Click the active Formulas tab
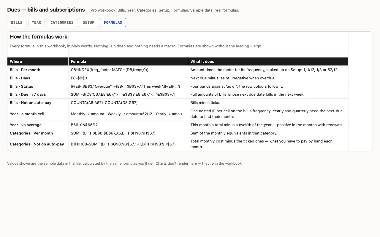 click(x=113, y=23)
